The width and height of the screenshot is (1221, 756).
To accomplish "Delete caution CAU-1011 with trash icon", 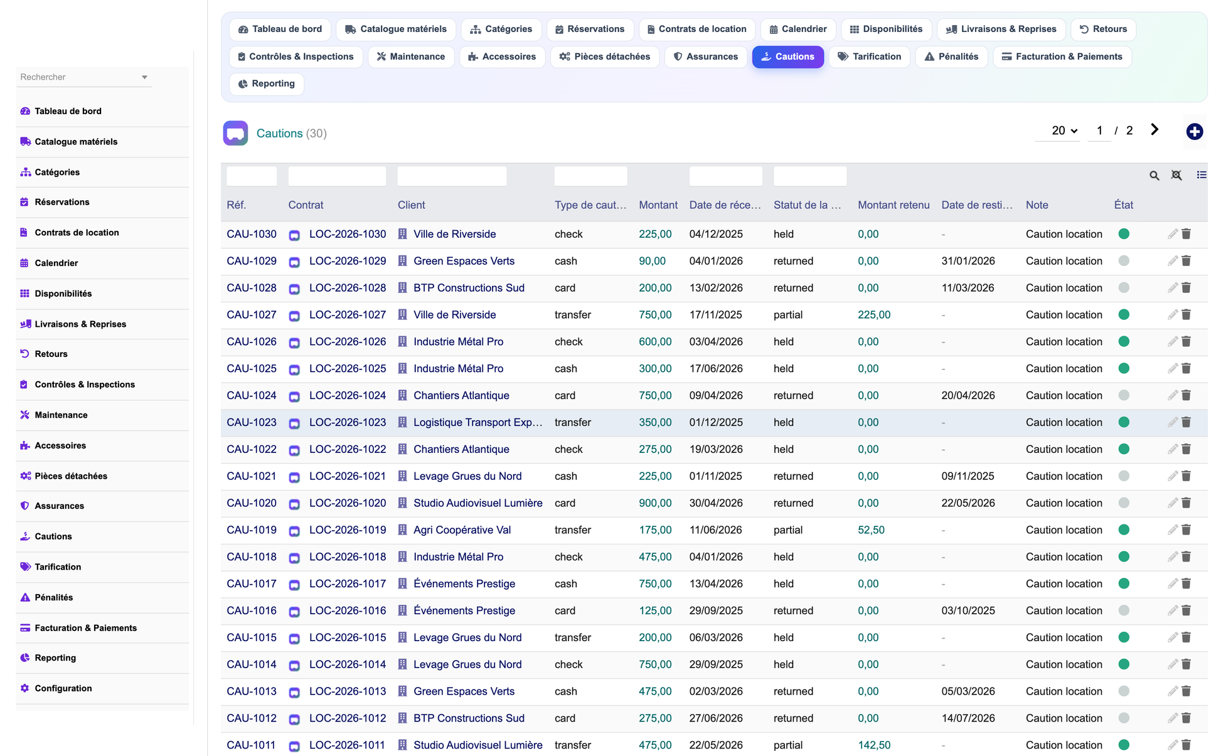I will [1186, 745].
